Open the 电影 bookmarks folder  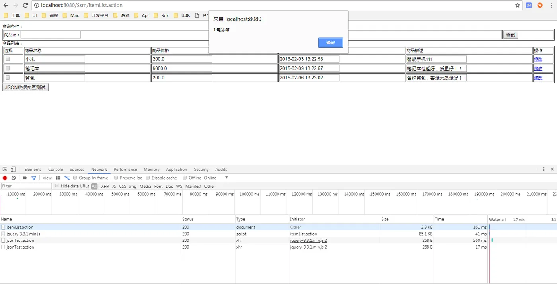point(182,15)
